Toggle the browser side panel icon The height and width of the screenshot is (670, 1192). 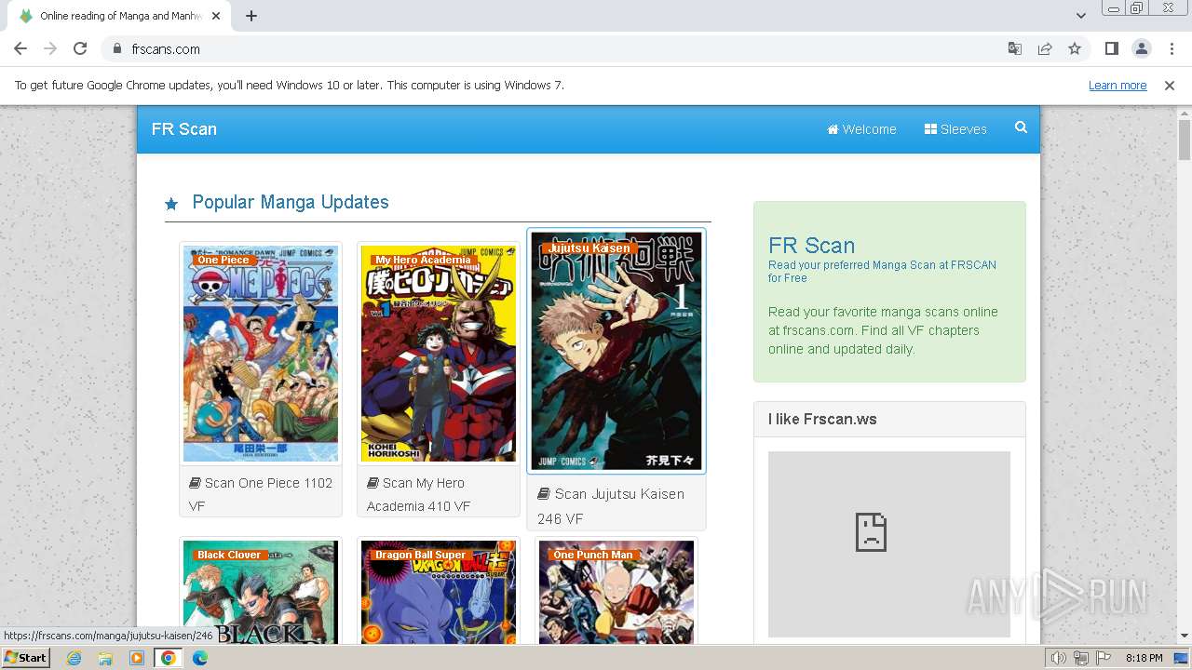(1111, 48)
